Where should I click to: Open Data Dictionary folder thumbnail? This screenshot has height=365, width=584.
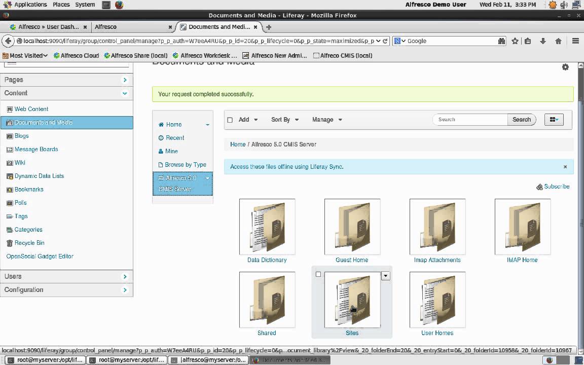267,227
